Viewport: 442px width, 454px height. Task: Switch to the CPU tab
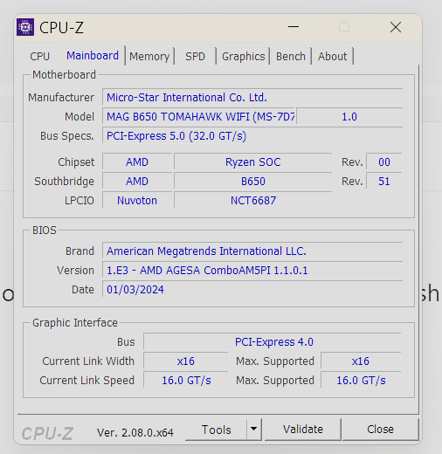click(x=40, y=56)
